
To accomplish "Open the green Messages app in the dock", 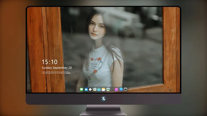I will [x=81, y=89].
